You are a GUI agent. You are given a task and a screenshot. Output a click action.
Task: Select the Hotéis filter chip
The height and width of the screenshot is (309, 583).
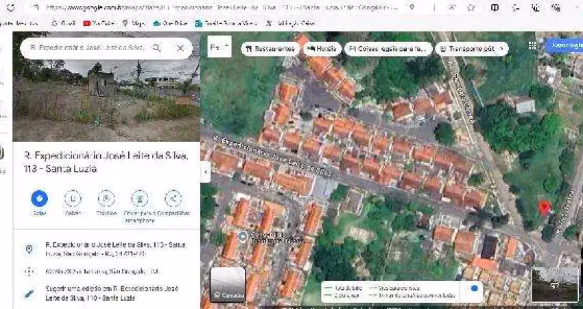pos(322,49)
